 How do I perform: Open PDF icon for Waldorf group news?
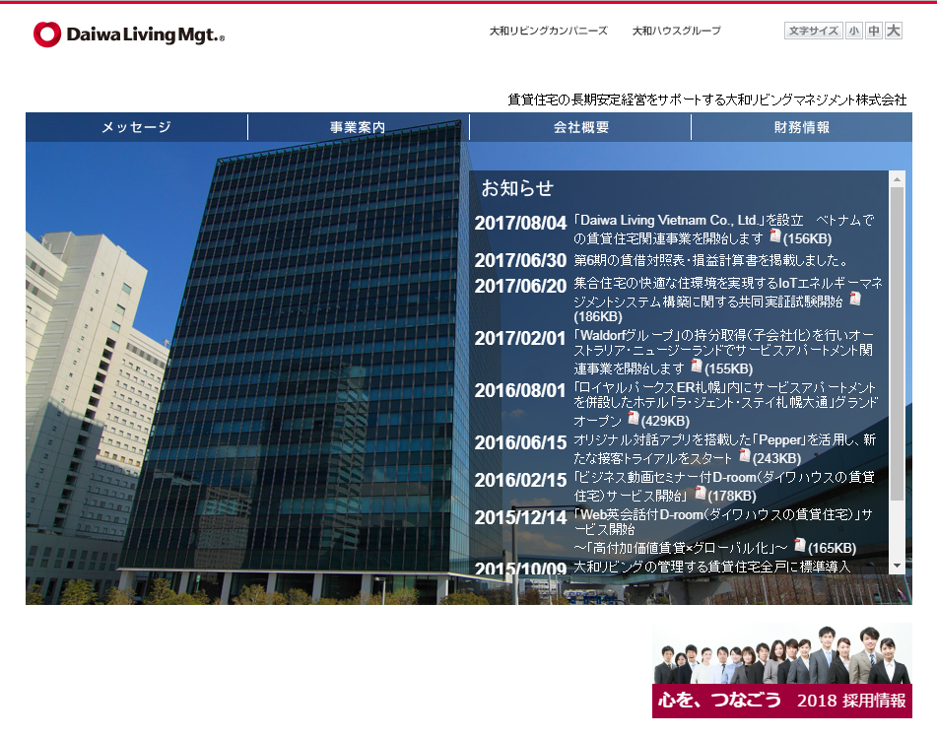point(697,366)
